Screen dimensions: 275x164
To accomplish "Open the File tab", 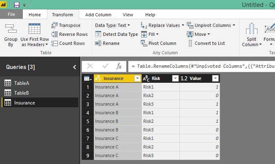I will click(x=11, y=14).
